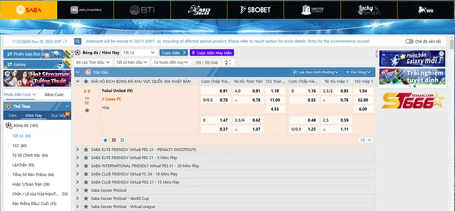Click the Bóng đá soccer ball sidebar icon
455x211 pixels.
[9, 126]
